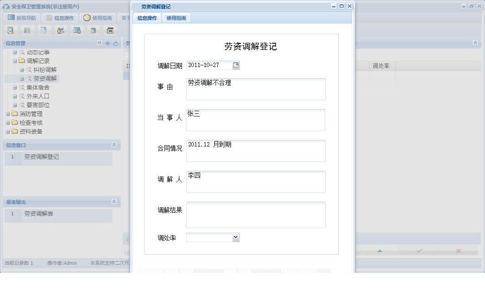The width and height of the screenshot is (485, 289).
Task: Click inside the 调解结果 text area
Action: tap(255, 214)
